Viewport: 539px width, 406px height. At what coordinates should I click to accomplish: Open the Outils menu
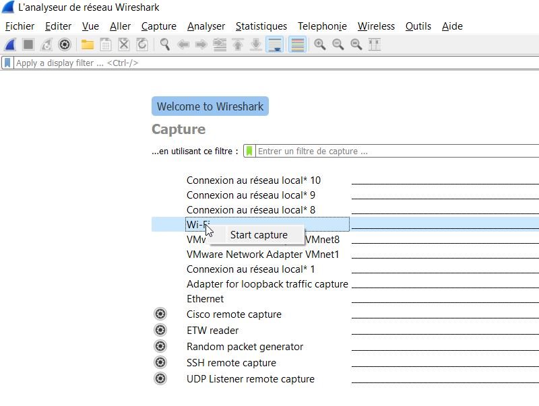pos(418,26)
